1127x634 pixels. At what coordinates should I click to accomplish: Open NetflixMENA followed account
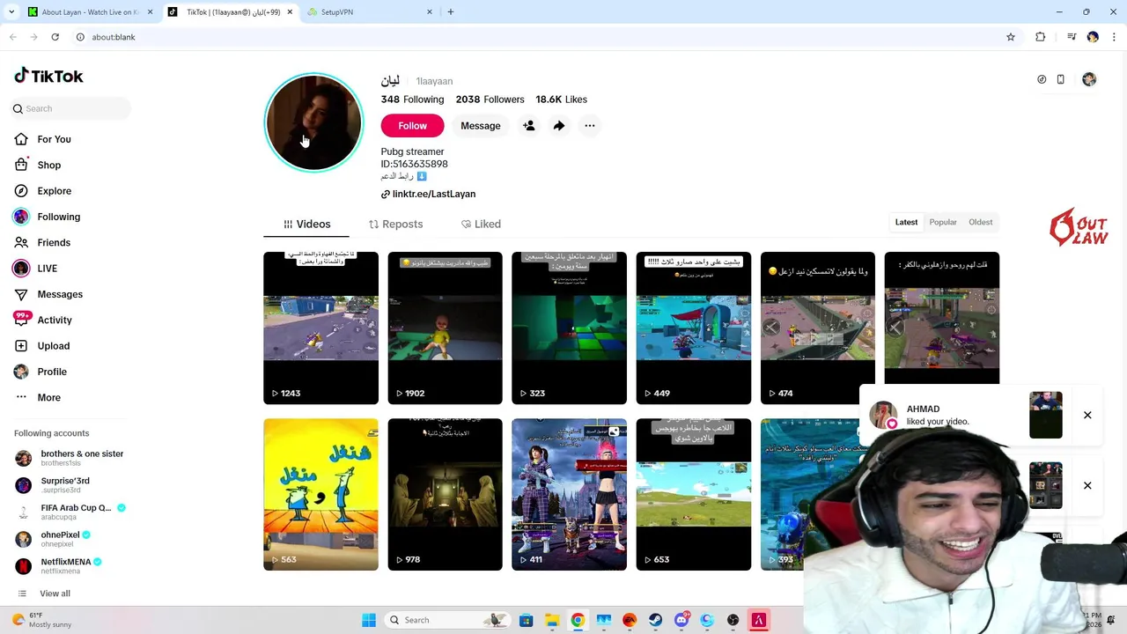[58, 565]
